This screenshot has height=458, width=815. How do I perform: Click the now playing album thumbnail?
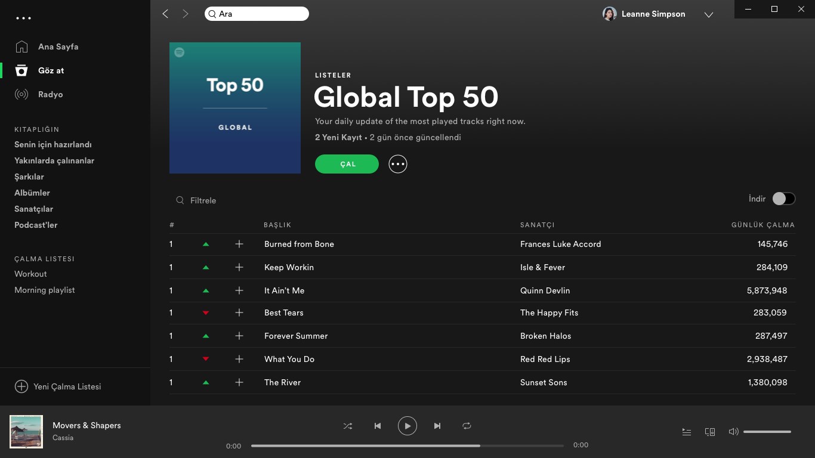(x=26, y=432)
